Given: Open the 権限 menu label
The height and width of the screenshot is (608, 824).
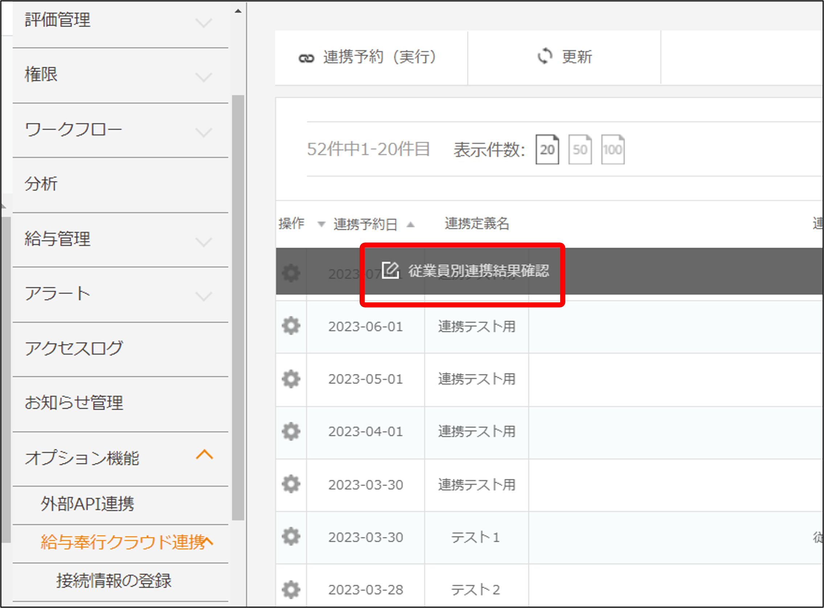Looking at the screenshot, I should [41, 74].
